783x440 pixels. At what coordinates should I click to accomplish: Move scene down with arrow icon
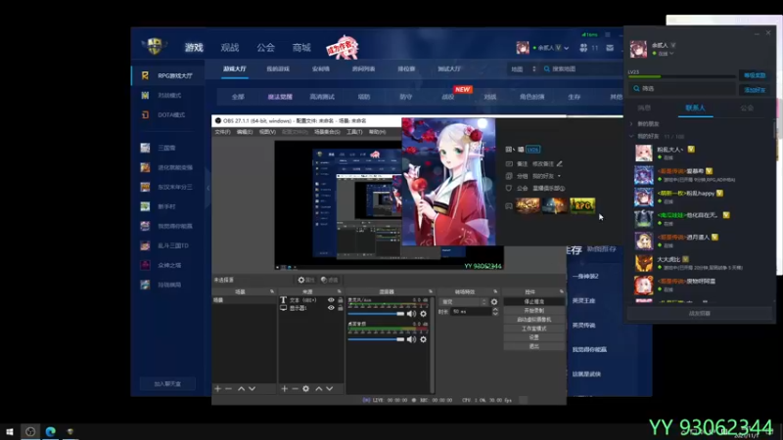[253, 388]
